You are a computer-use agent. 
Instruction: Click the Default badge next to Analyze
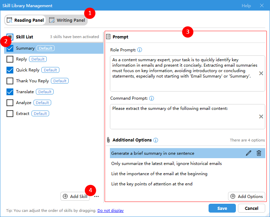(42, 103)
